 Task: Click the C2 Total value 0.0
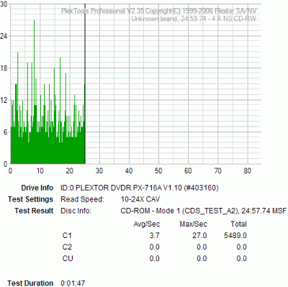click(241, 247)
